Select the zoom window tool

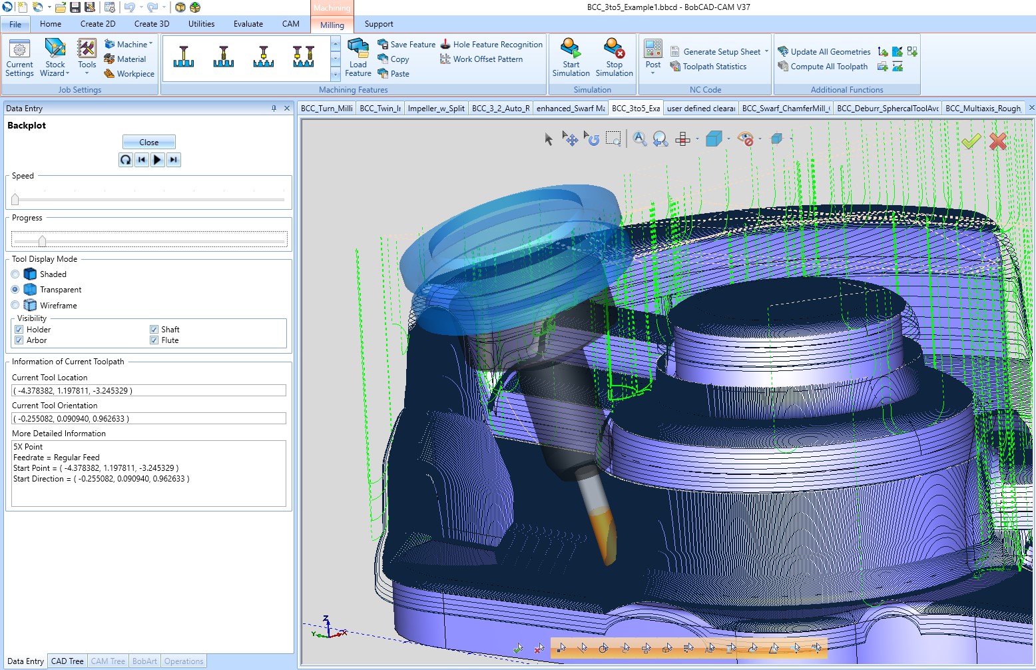(x=613, y=139)
